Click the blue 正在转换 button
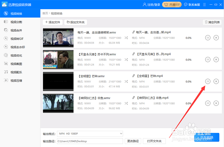Screen dimensions: 224x147 click(207, 137)
